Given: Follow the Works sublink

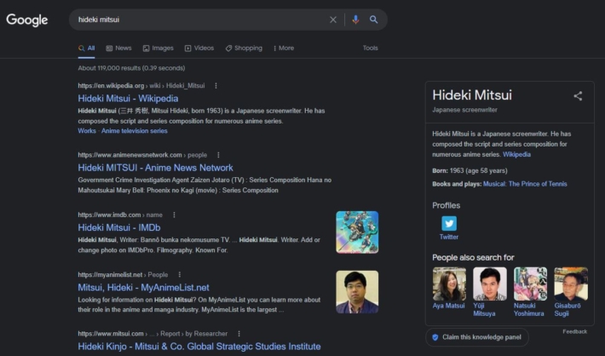Looking at the screenshot, I should pyautogui.click(x=87, y=131).
